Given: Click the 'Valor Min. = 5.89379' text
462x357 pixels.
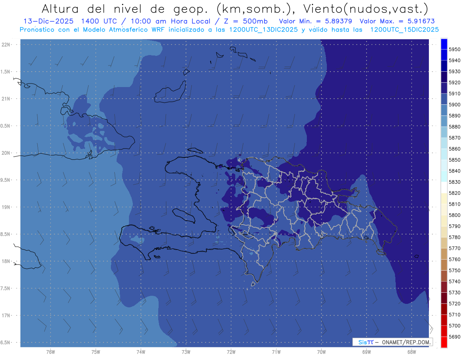Looking at the screenshot, I should pyautogui.click(x=316, y=21).
